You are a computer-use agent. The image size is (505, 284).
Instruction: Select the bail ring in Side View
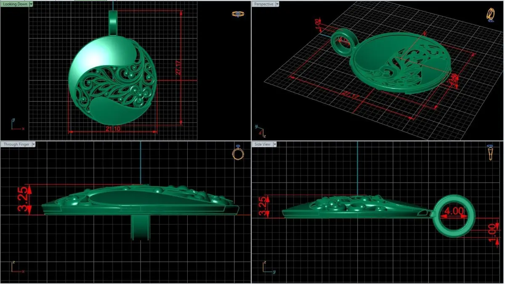[454, 215]
